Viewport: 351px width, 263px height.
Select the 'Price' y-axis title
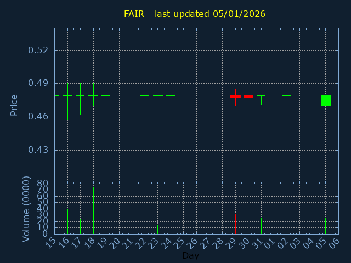(x=14, y=105)
